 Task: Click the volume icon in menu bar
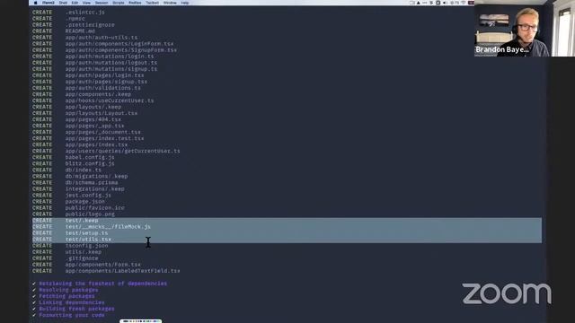(445, 3)
